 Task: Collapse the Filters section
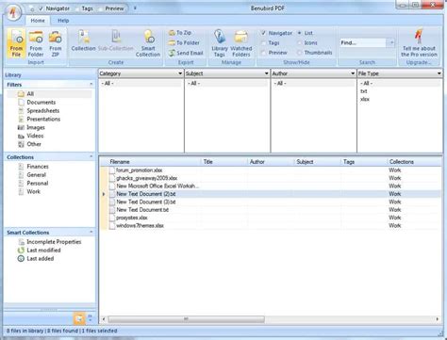point(91,85)
